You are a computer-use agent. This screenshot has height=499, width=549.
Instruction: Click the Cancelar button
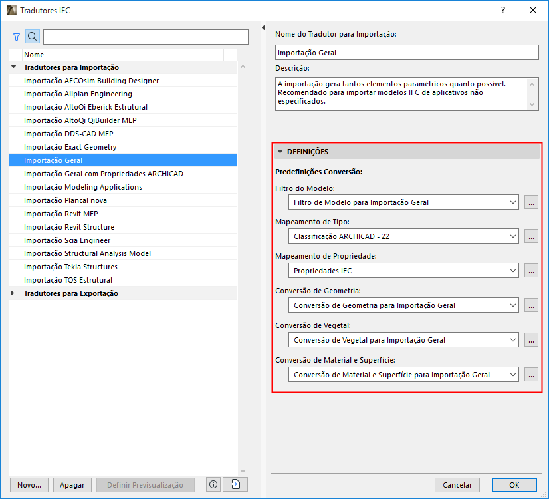457,485
